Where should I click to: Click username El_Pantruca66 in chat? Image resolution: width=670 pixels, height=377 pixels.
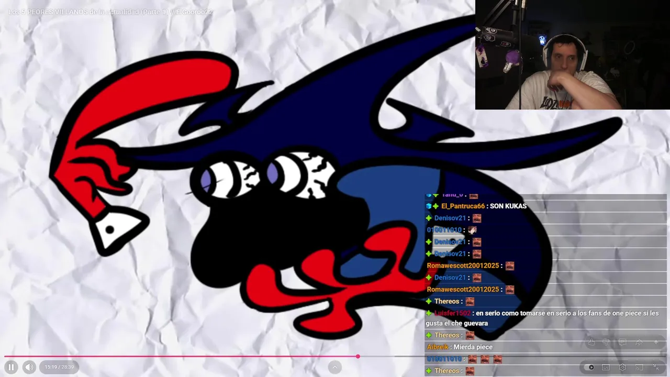click(x=463, y=206)
